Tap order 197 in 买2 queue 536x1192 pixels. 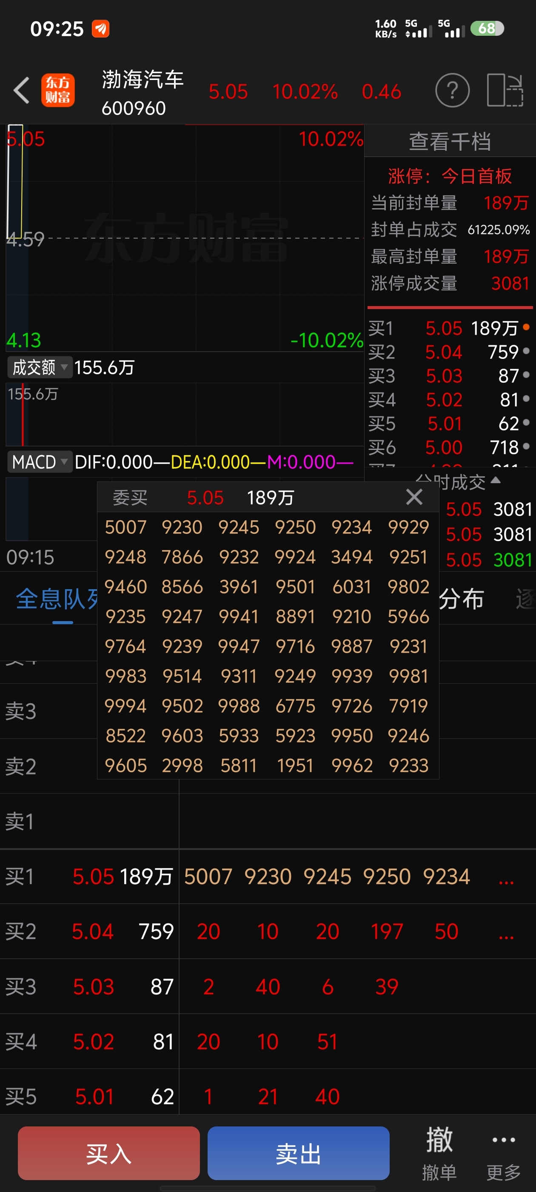[x=387, y=931]
